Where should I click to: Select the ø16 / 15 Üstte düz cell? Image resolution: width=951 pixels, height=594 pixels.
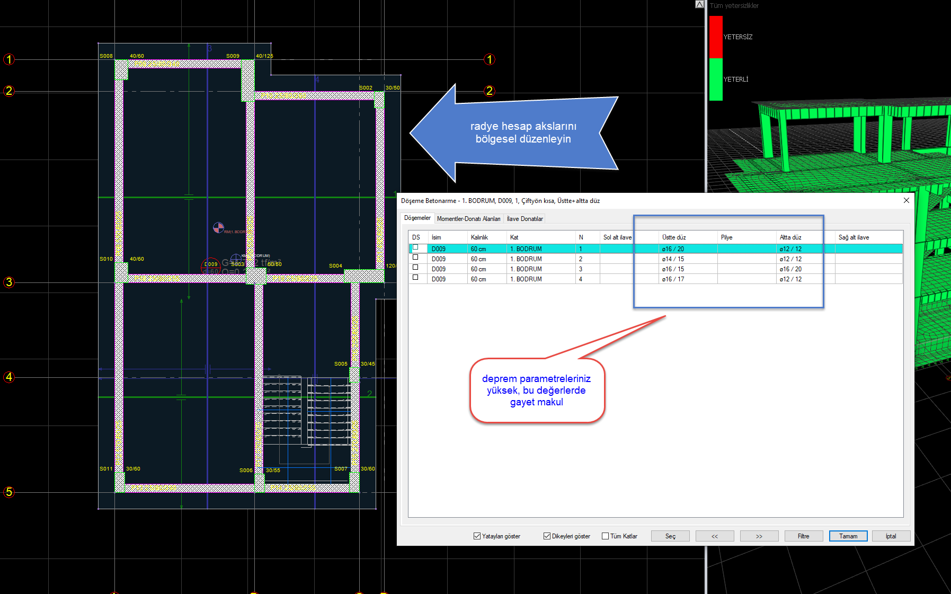click(x=688, y=269)
